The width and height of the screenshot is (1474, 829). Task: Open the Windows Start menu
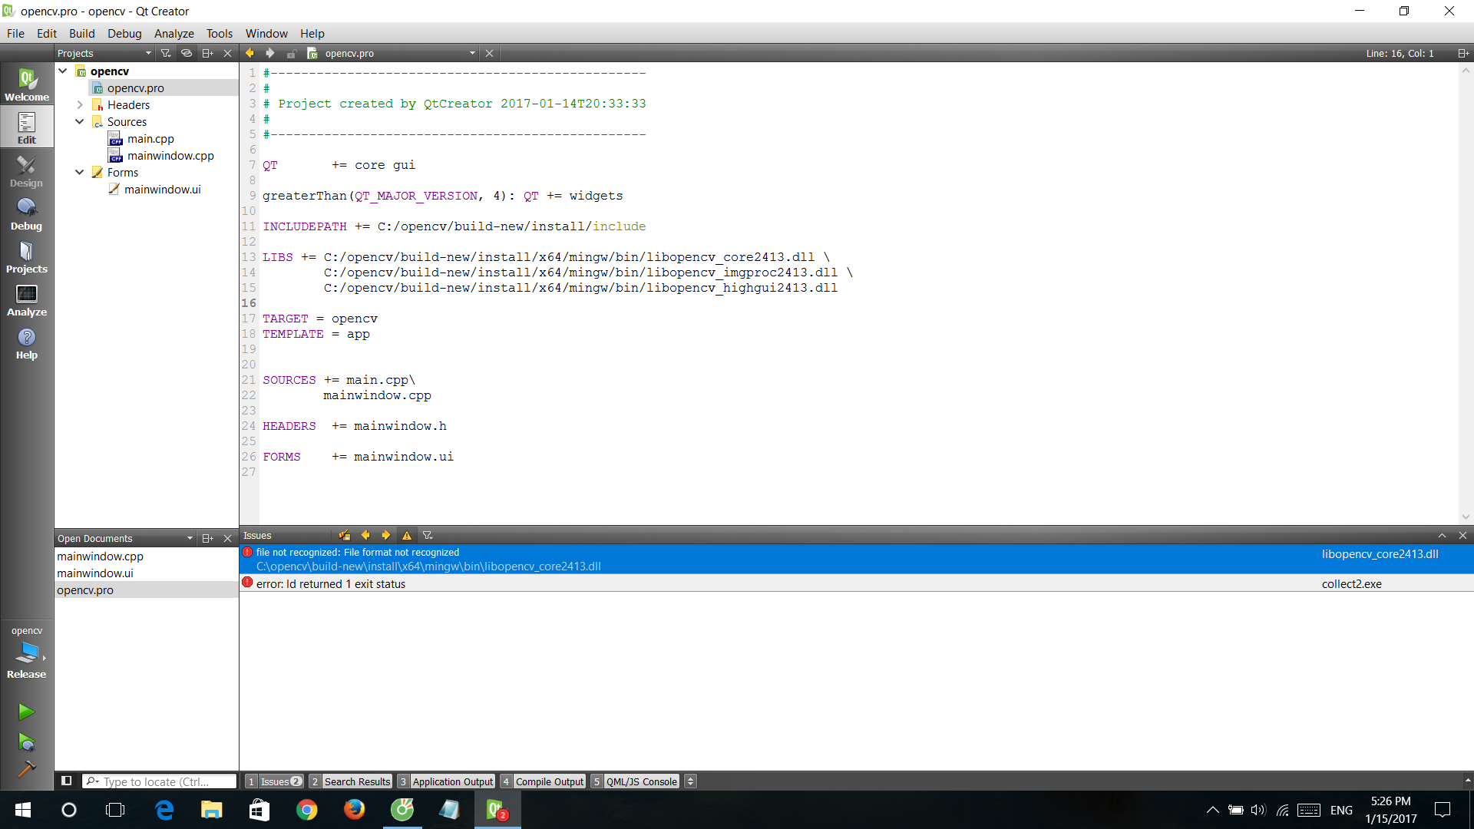pyautogui.click(x=23, y=809)
